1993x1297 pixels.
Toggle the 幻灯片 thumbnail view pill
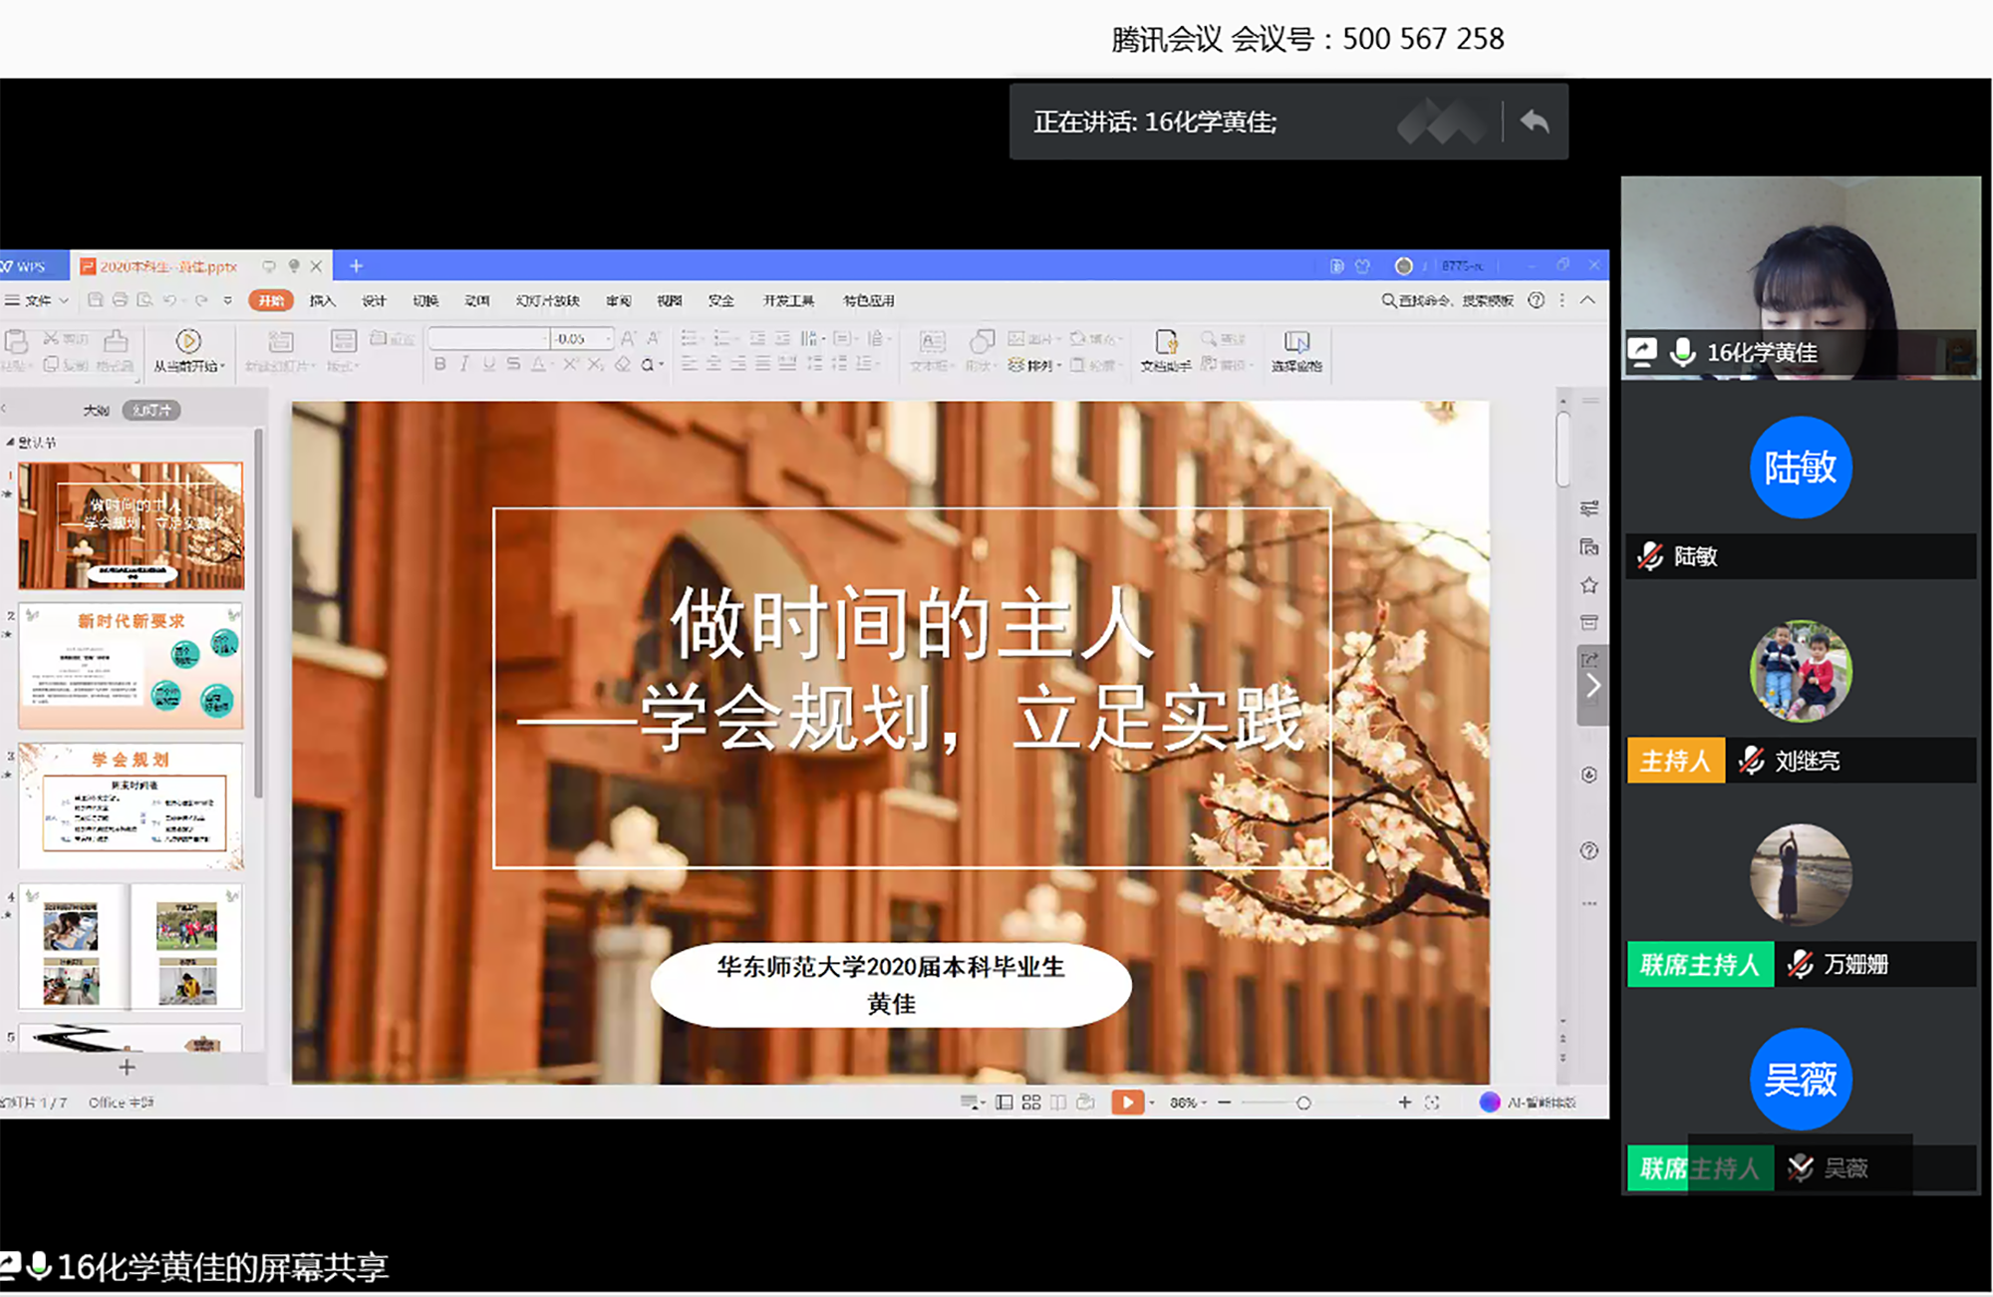point(151,411)
